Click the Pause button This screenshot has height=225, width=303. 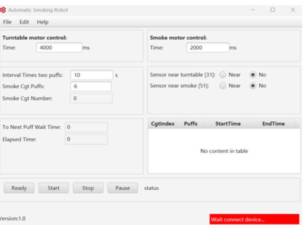point(123,188)
